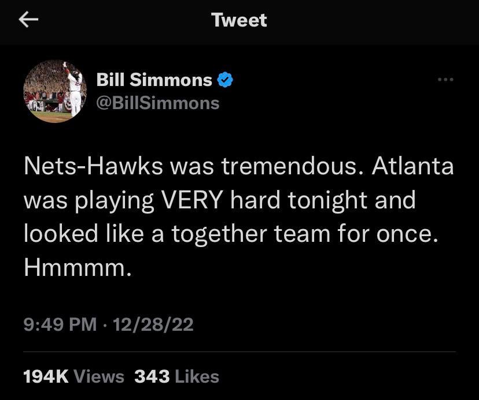Image resolution: width=479 pixels, height=400 pixels.
Task: Open the @BillSimmons handle link
Action: pos(157,103)
